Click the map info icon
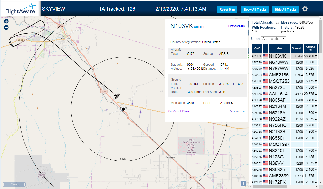Viewport: 323px width, 189px height. [243, 184]
